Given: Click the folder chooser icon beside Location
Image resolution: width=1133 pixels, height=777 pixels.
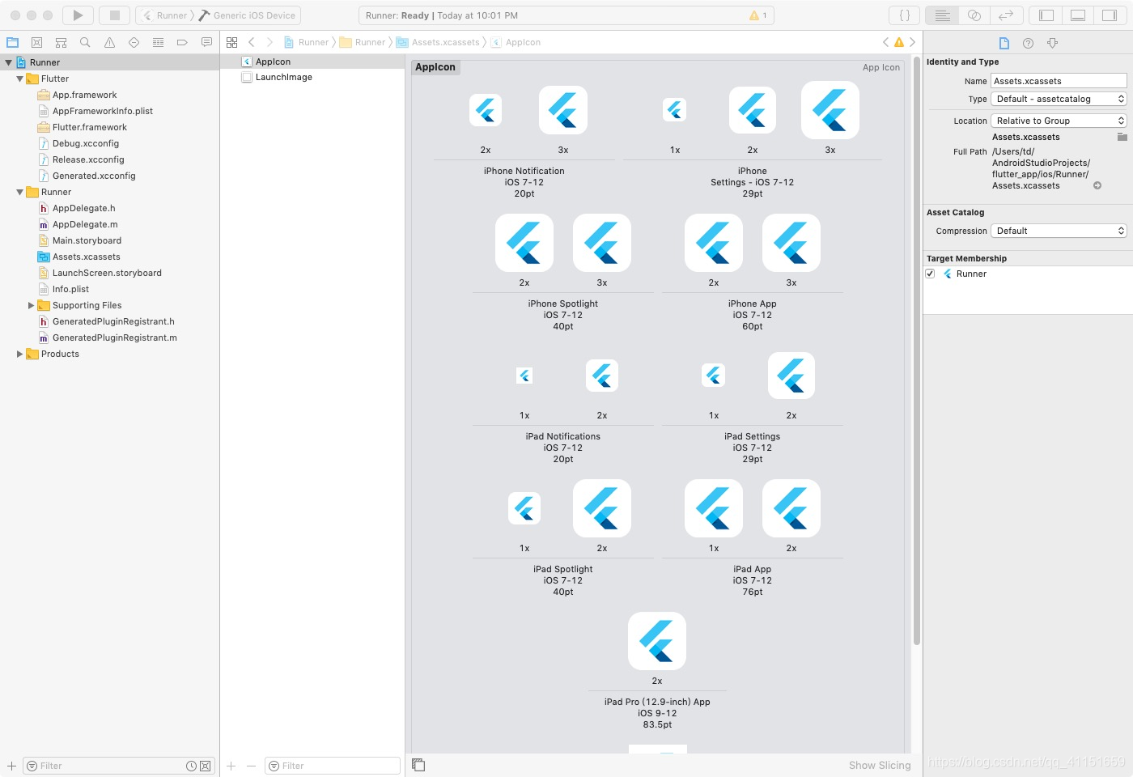Looking at the screenshot, I should click(x=1122, y=137).
